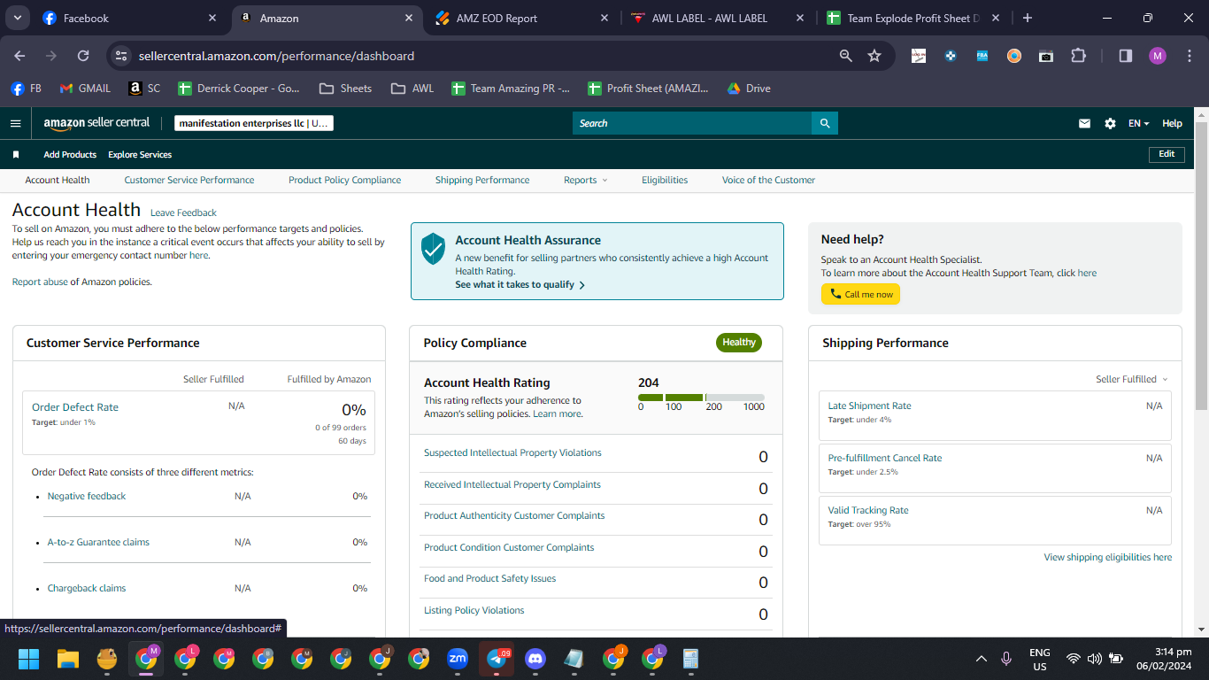Click Learn more under Account Health Rating
1209x680 pixels.
[x=558, y=414]
